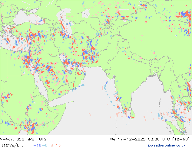Click the "(10⁹/s/6h)" units label
This screenshot has height=148, width=192.
[x=12, y=145]
